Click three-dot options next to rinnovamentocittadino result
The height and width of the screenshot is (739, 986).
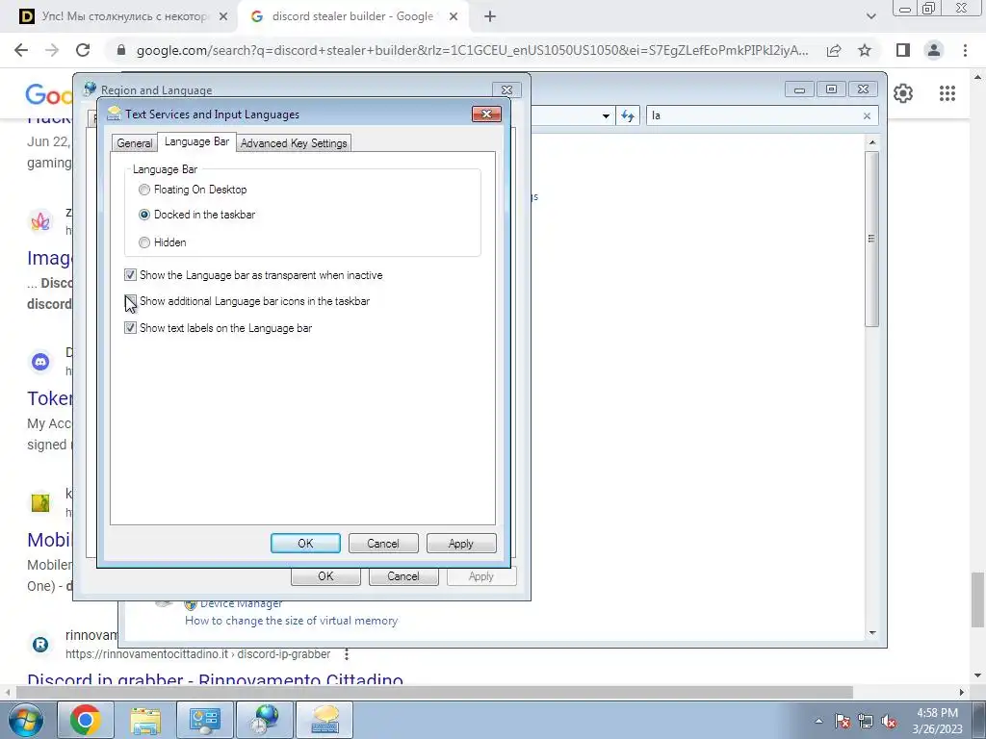[347, 654]
